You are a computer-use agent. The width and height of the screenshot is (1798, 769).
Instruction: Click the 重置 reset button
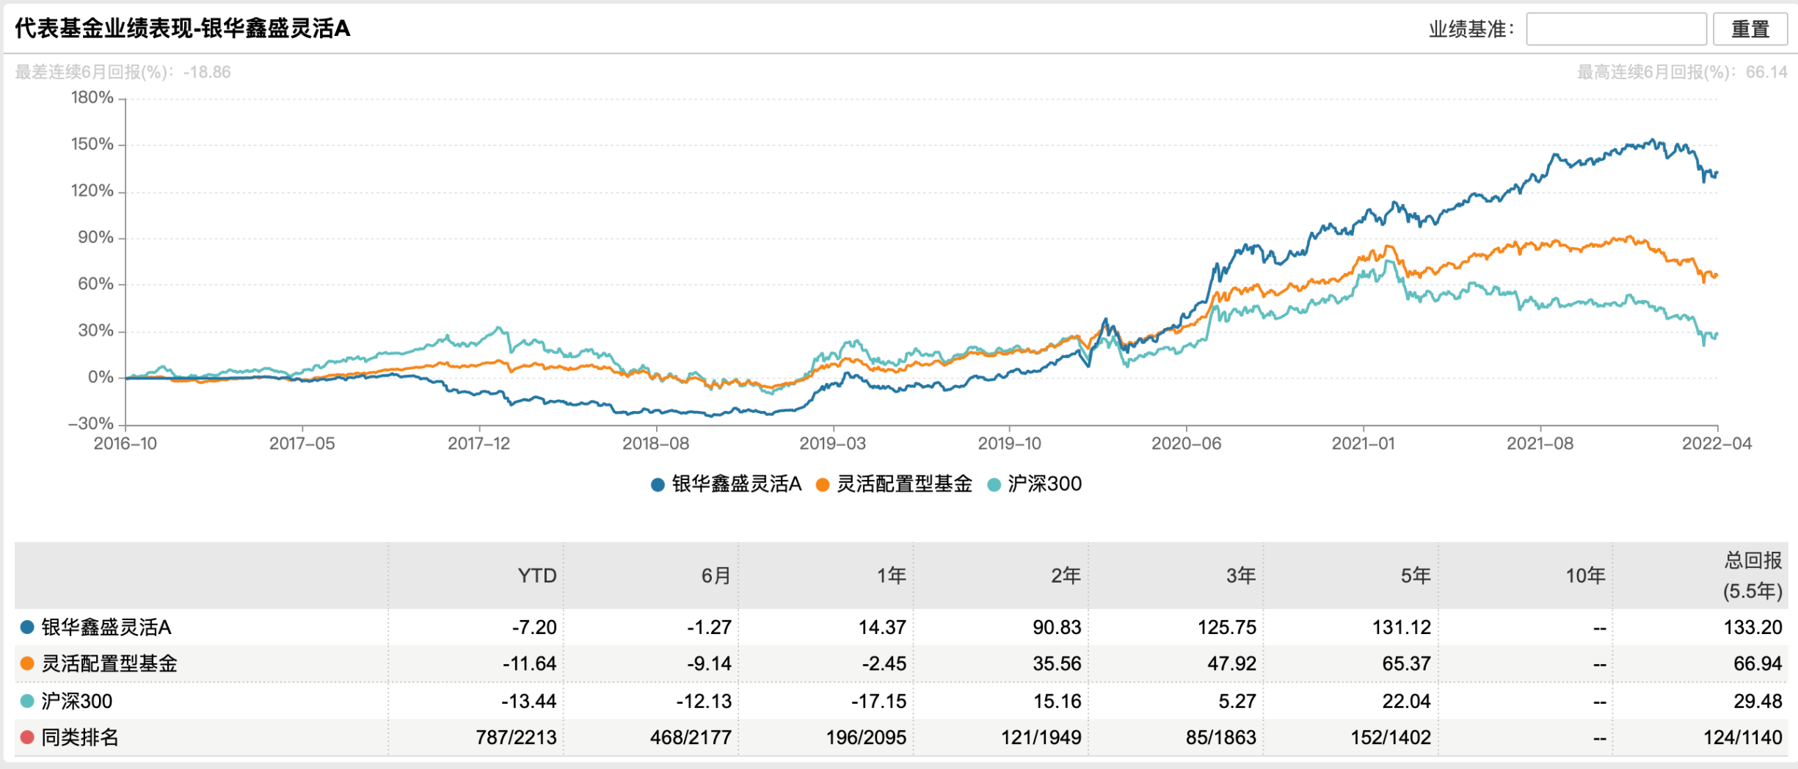1750,29
